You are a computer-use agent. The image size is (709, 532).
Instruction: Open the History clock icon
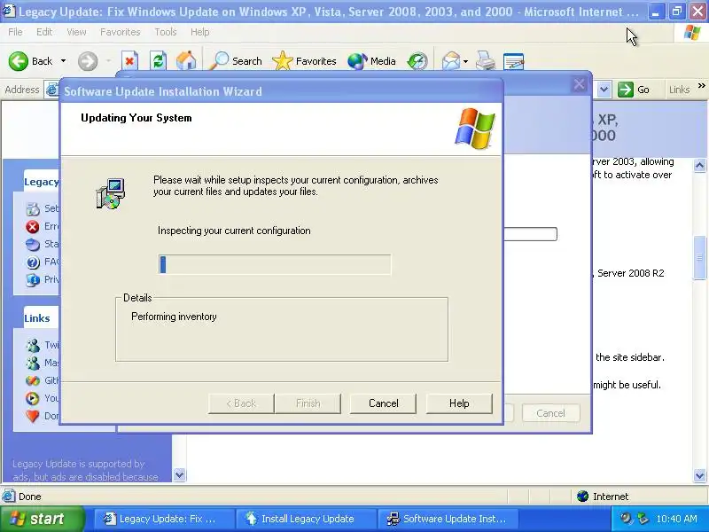pos(417,61)
